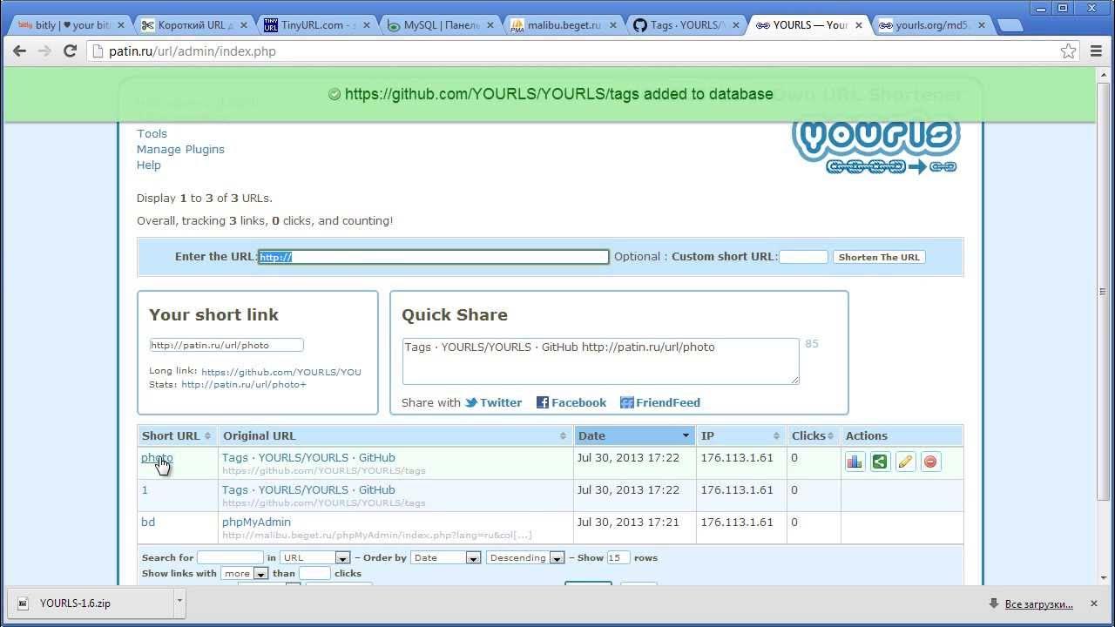Close the downloads bar
Viewport: 1115px width, 627px height.
click(1093, 603)
